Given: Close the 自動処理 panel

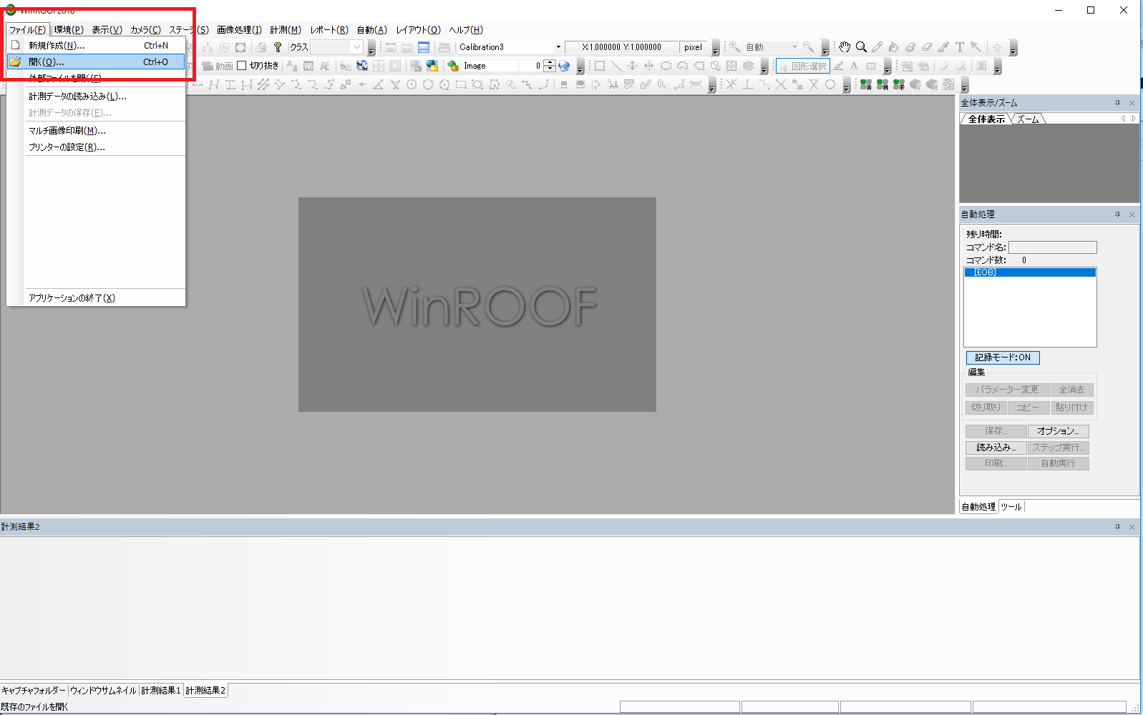Looking at the screenshot, I should [x=1132, y=214].
